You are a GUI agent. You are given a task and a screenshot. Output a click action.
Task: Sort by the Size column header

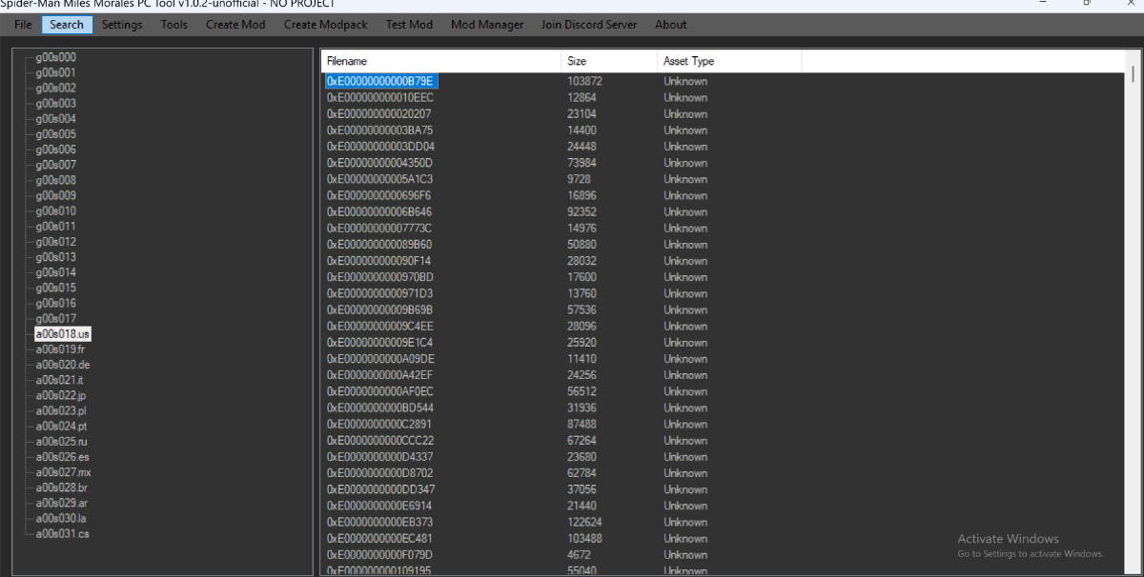click(609, 61)
